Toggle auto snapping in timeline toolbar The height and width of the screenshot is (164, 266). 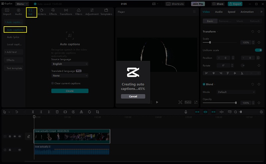click(205, 112)
